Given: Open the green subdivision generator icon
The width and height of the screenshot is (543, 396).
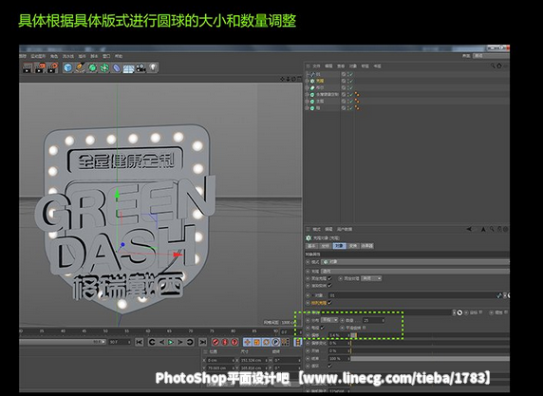Looking at the screenshot, I should coord(92,67).
